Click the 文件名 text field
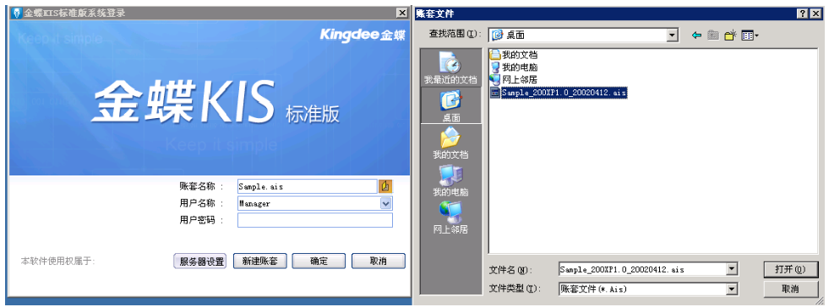This screenshot has height=307, width=829. coord(642,270)
